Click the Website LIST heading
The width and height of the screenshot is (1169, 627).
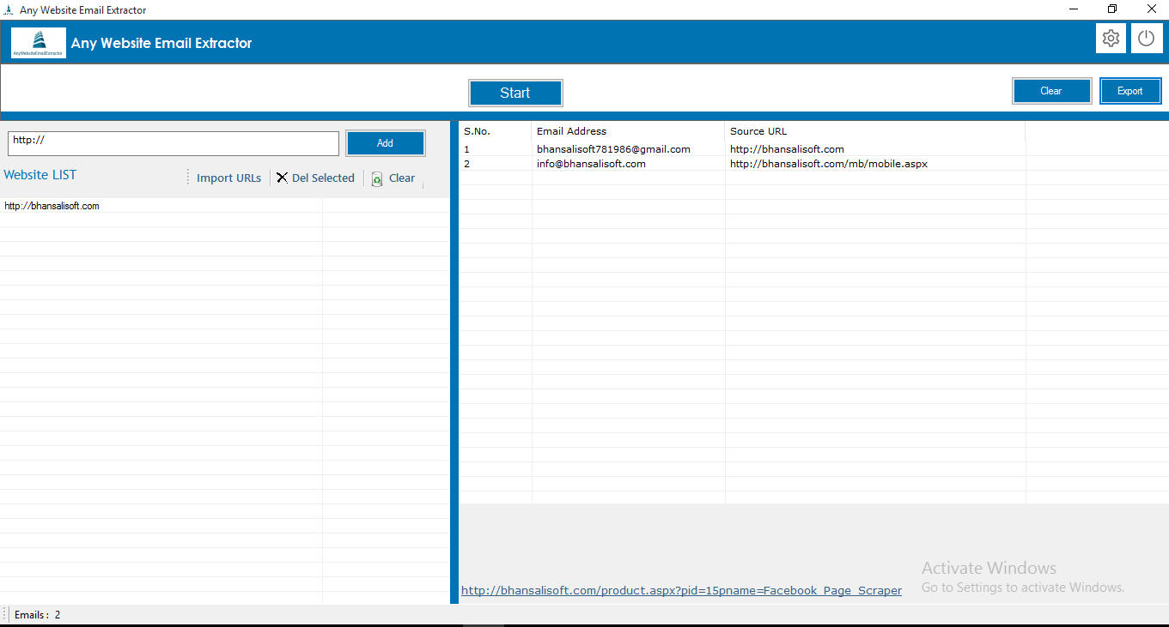[x=40, y=175]
